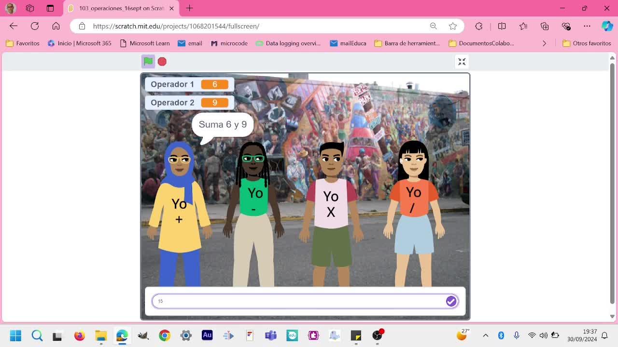The image size is (618, 347).
Task: Close the Scratch project tab
Action: 171,8
